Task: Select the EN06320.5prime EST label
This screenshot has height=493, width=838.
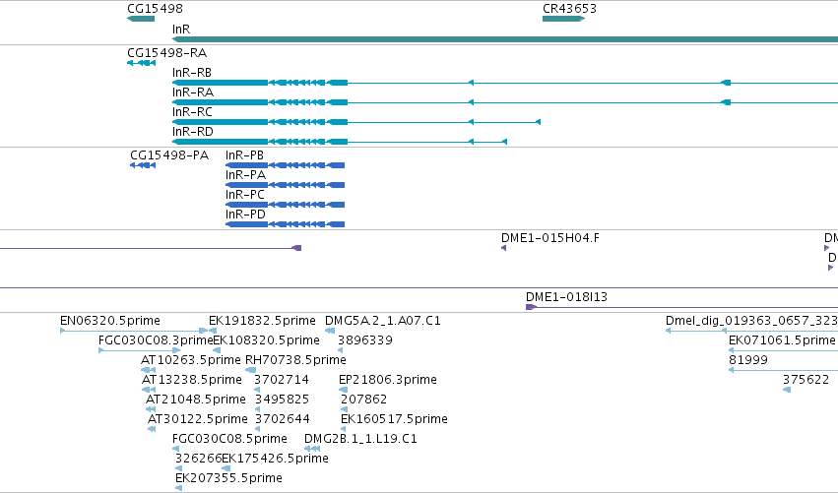Action: pos(110,321)
